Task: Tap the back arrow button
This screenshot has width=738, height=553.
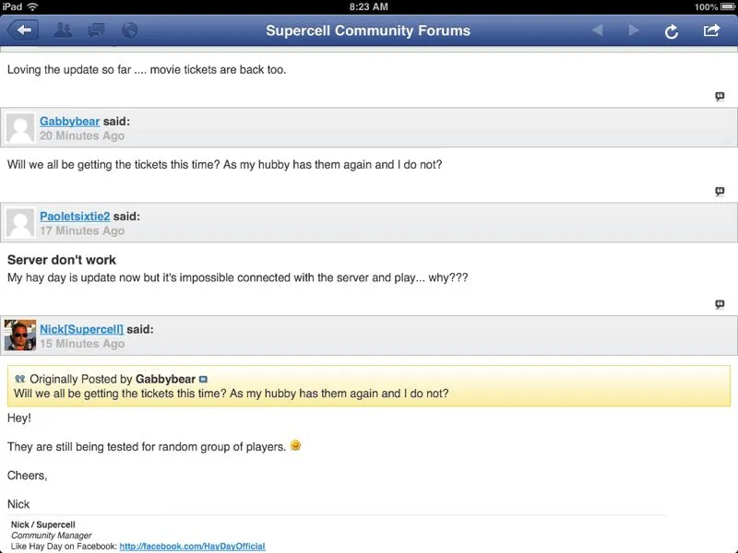Action: click(x=24, y=30)
